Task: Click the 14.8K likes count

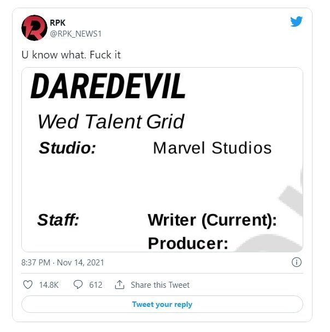Action: coord(49,284)
